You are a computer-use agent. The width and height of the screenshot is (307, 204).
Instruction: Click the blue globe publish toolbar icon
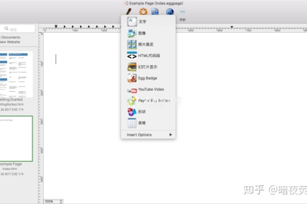point(170,12)
